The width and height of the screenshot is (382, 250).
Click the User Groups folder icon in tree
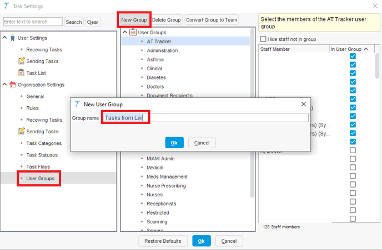pos(133,33)
